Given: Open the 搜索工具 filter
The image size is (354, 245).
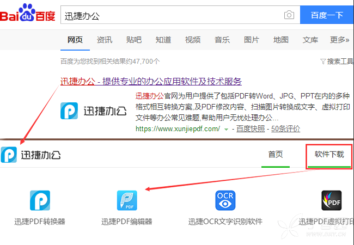Looking at the screenshot, I should pyautogui.click(x=337, y=61).
